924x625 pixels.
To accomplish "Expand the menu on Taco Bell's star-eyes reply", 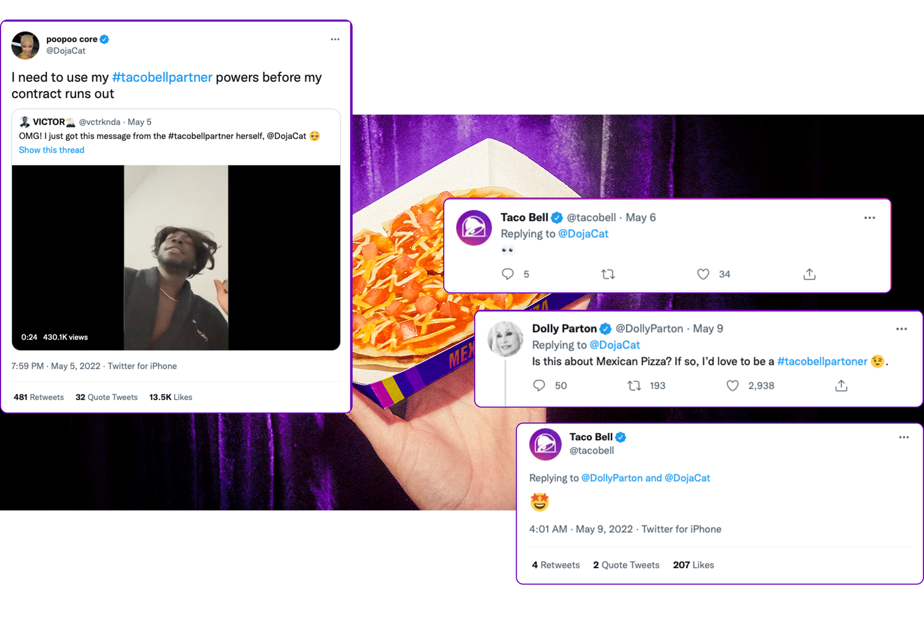I will click(904, 437).
